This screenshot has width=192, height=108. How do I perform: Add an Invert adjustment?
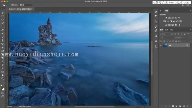tap(166, 25)
